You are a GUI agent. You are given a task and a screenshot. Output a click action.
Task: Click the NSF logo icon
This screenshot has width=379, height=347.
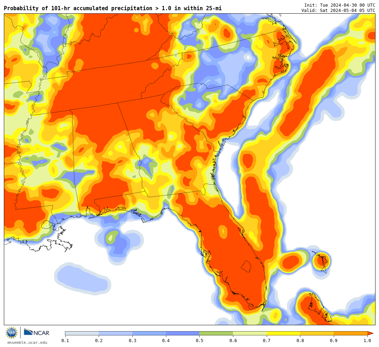(12, 333)
